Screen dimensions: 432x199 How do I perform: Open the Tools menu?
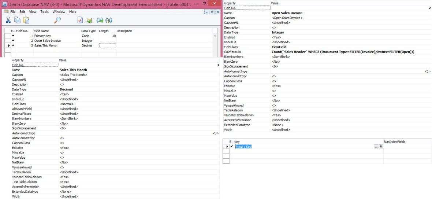pyautogui.click(x=44, y=12)
